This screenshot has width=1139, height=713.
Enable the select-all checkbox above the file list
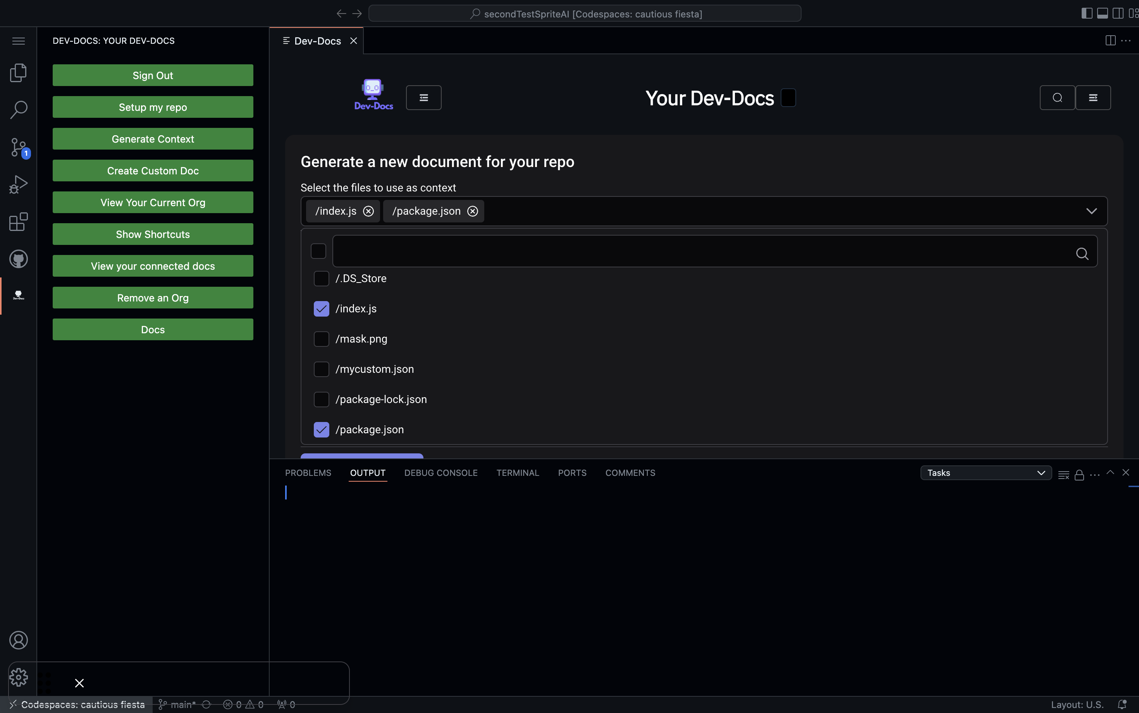point(318,251)
